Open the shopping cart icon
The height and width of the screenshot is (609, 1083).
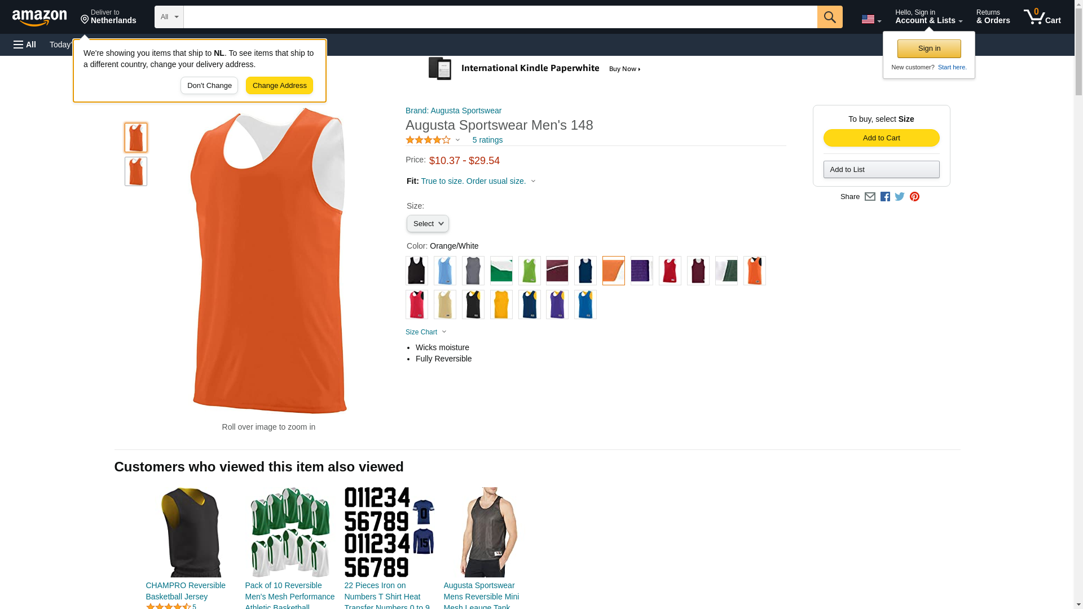[1042, 17]
